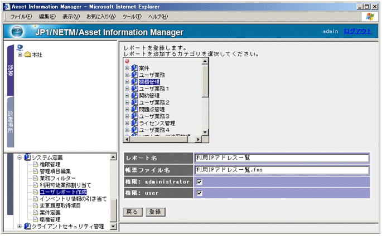Viewport: 382px width, 236px height.
Task: Open the ファイル(F) menu
Action: tap(21, 17)
